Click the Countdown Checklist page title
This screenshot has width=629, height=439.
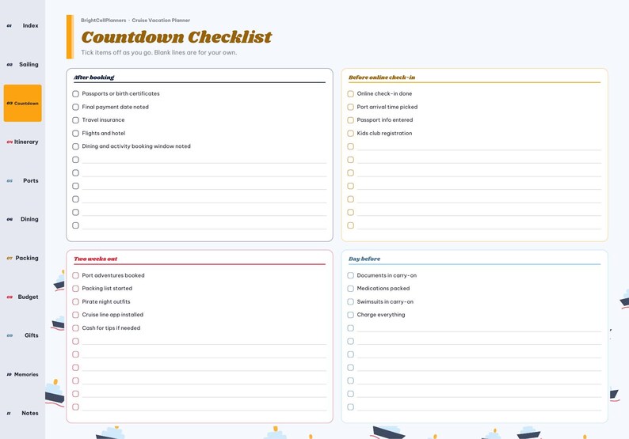(177, 37)
